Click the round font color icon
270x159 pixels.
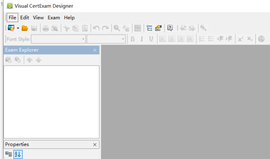(x=261, y=39)
